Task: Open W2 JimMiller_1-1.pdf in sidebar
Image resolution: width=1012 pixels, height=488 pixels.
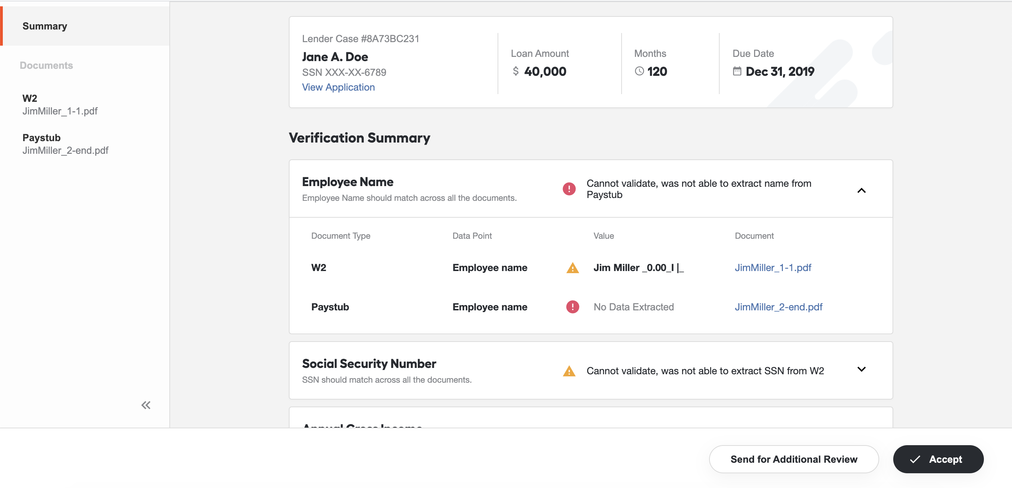Action: [60, 104]
